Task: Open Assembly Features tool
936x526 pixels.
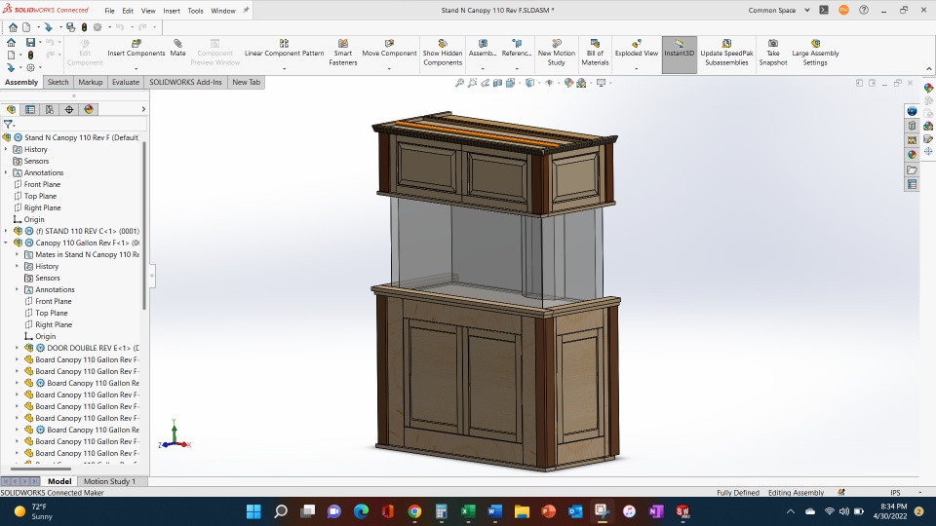Action: (483, 49)
